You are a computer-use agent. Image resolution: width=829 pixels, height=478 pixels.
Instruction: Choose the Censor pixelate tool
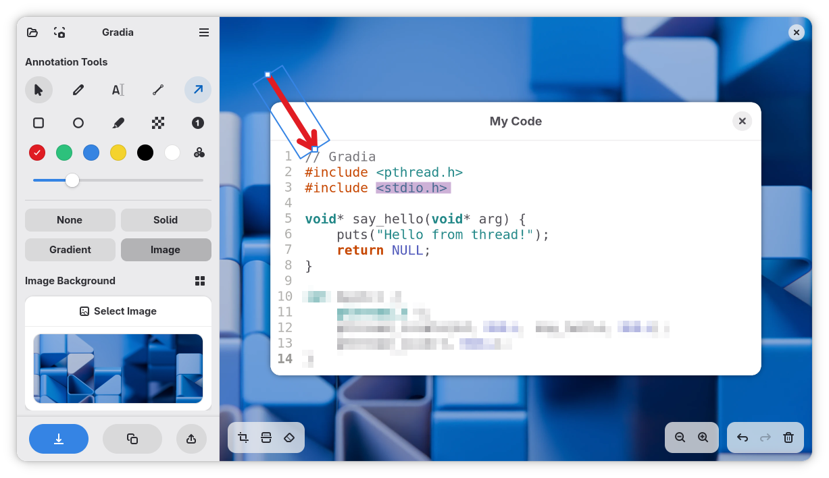tap(158, 123)
